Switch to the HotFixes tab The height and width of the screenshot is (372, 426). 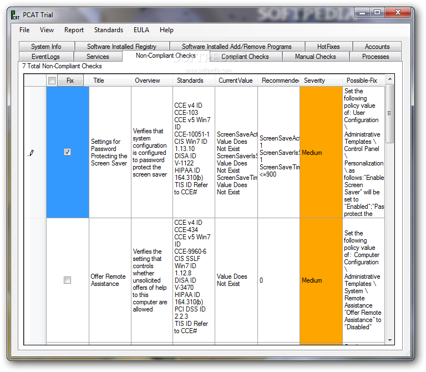click(x=328, y=47)
